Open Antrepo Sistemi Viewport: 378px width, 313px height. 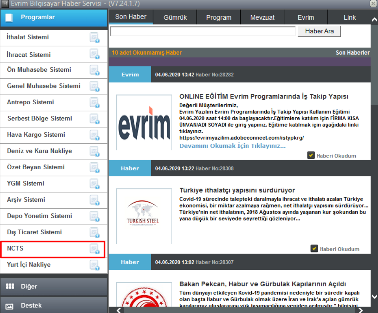tap(53, 102)
